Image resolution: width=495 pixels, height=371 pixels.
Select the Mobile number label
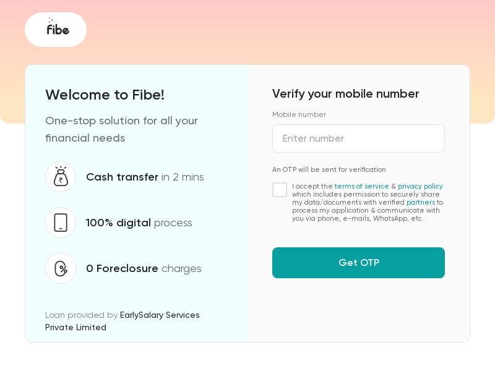[299, 114]
